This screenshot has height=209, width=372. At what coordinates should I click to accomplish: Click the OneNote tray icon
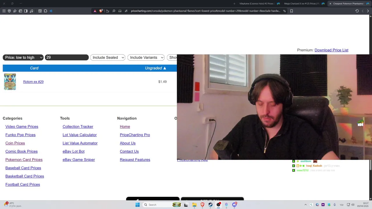pyautogui.click(x=323, y=205)
